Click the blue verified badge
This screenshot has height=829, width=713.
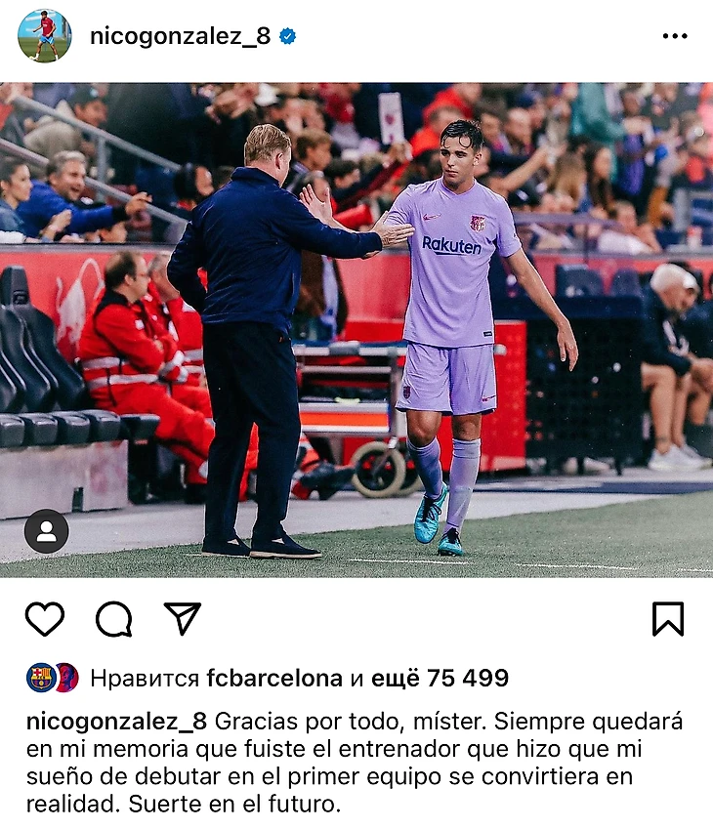pos(288,36)
